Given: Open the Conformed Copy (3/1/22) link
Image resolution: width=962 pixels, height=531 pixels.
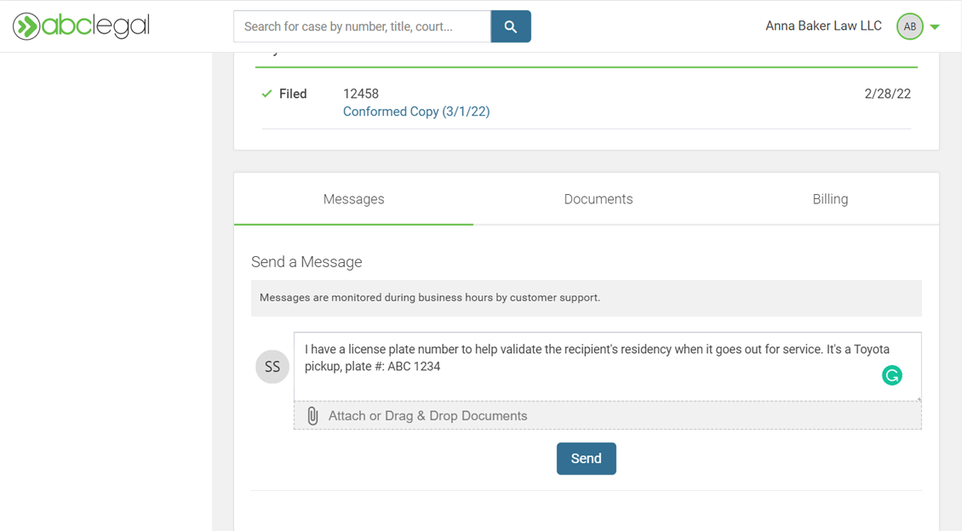Looking at the screenshot, I should [x=416, y=111].
